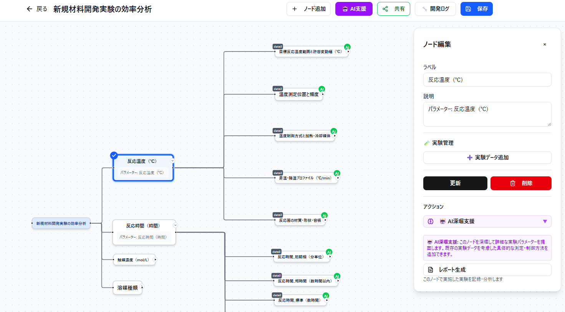Collapse the 反応温度 (°C) node chevron
This screenshot has height=312, width=565.
(x=173, y=161)
